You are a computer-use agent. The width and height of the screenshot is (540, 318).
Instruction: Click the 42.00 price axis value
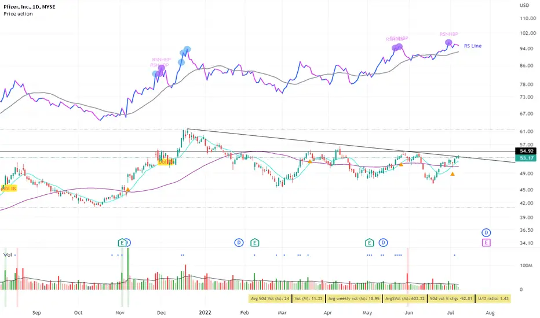[527, 203]
